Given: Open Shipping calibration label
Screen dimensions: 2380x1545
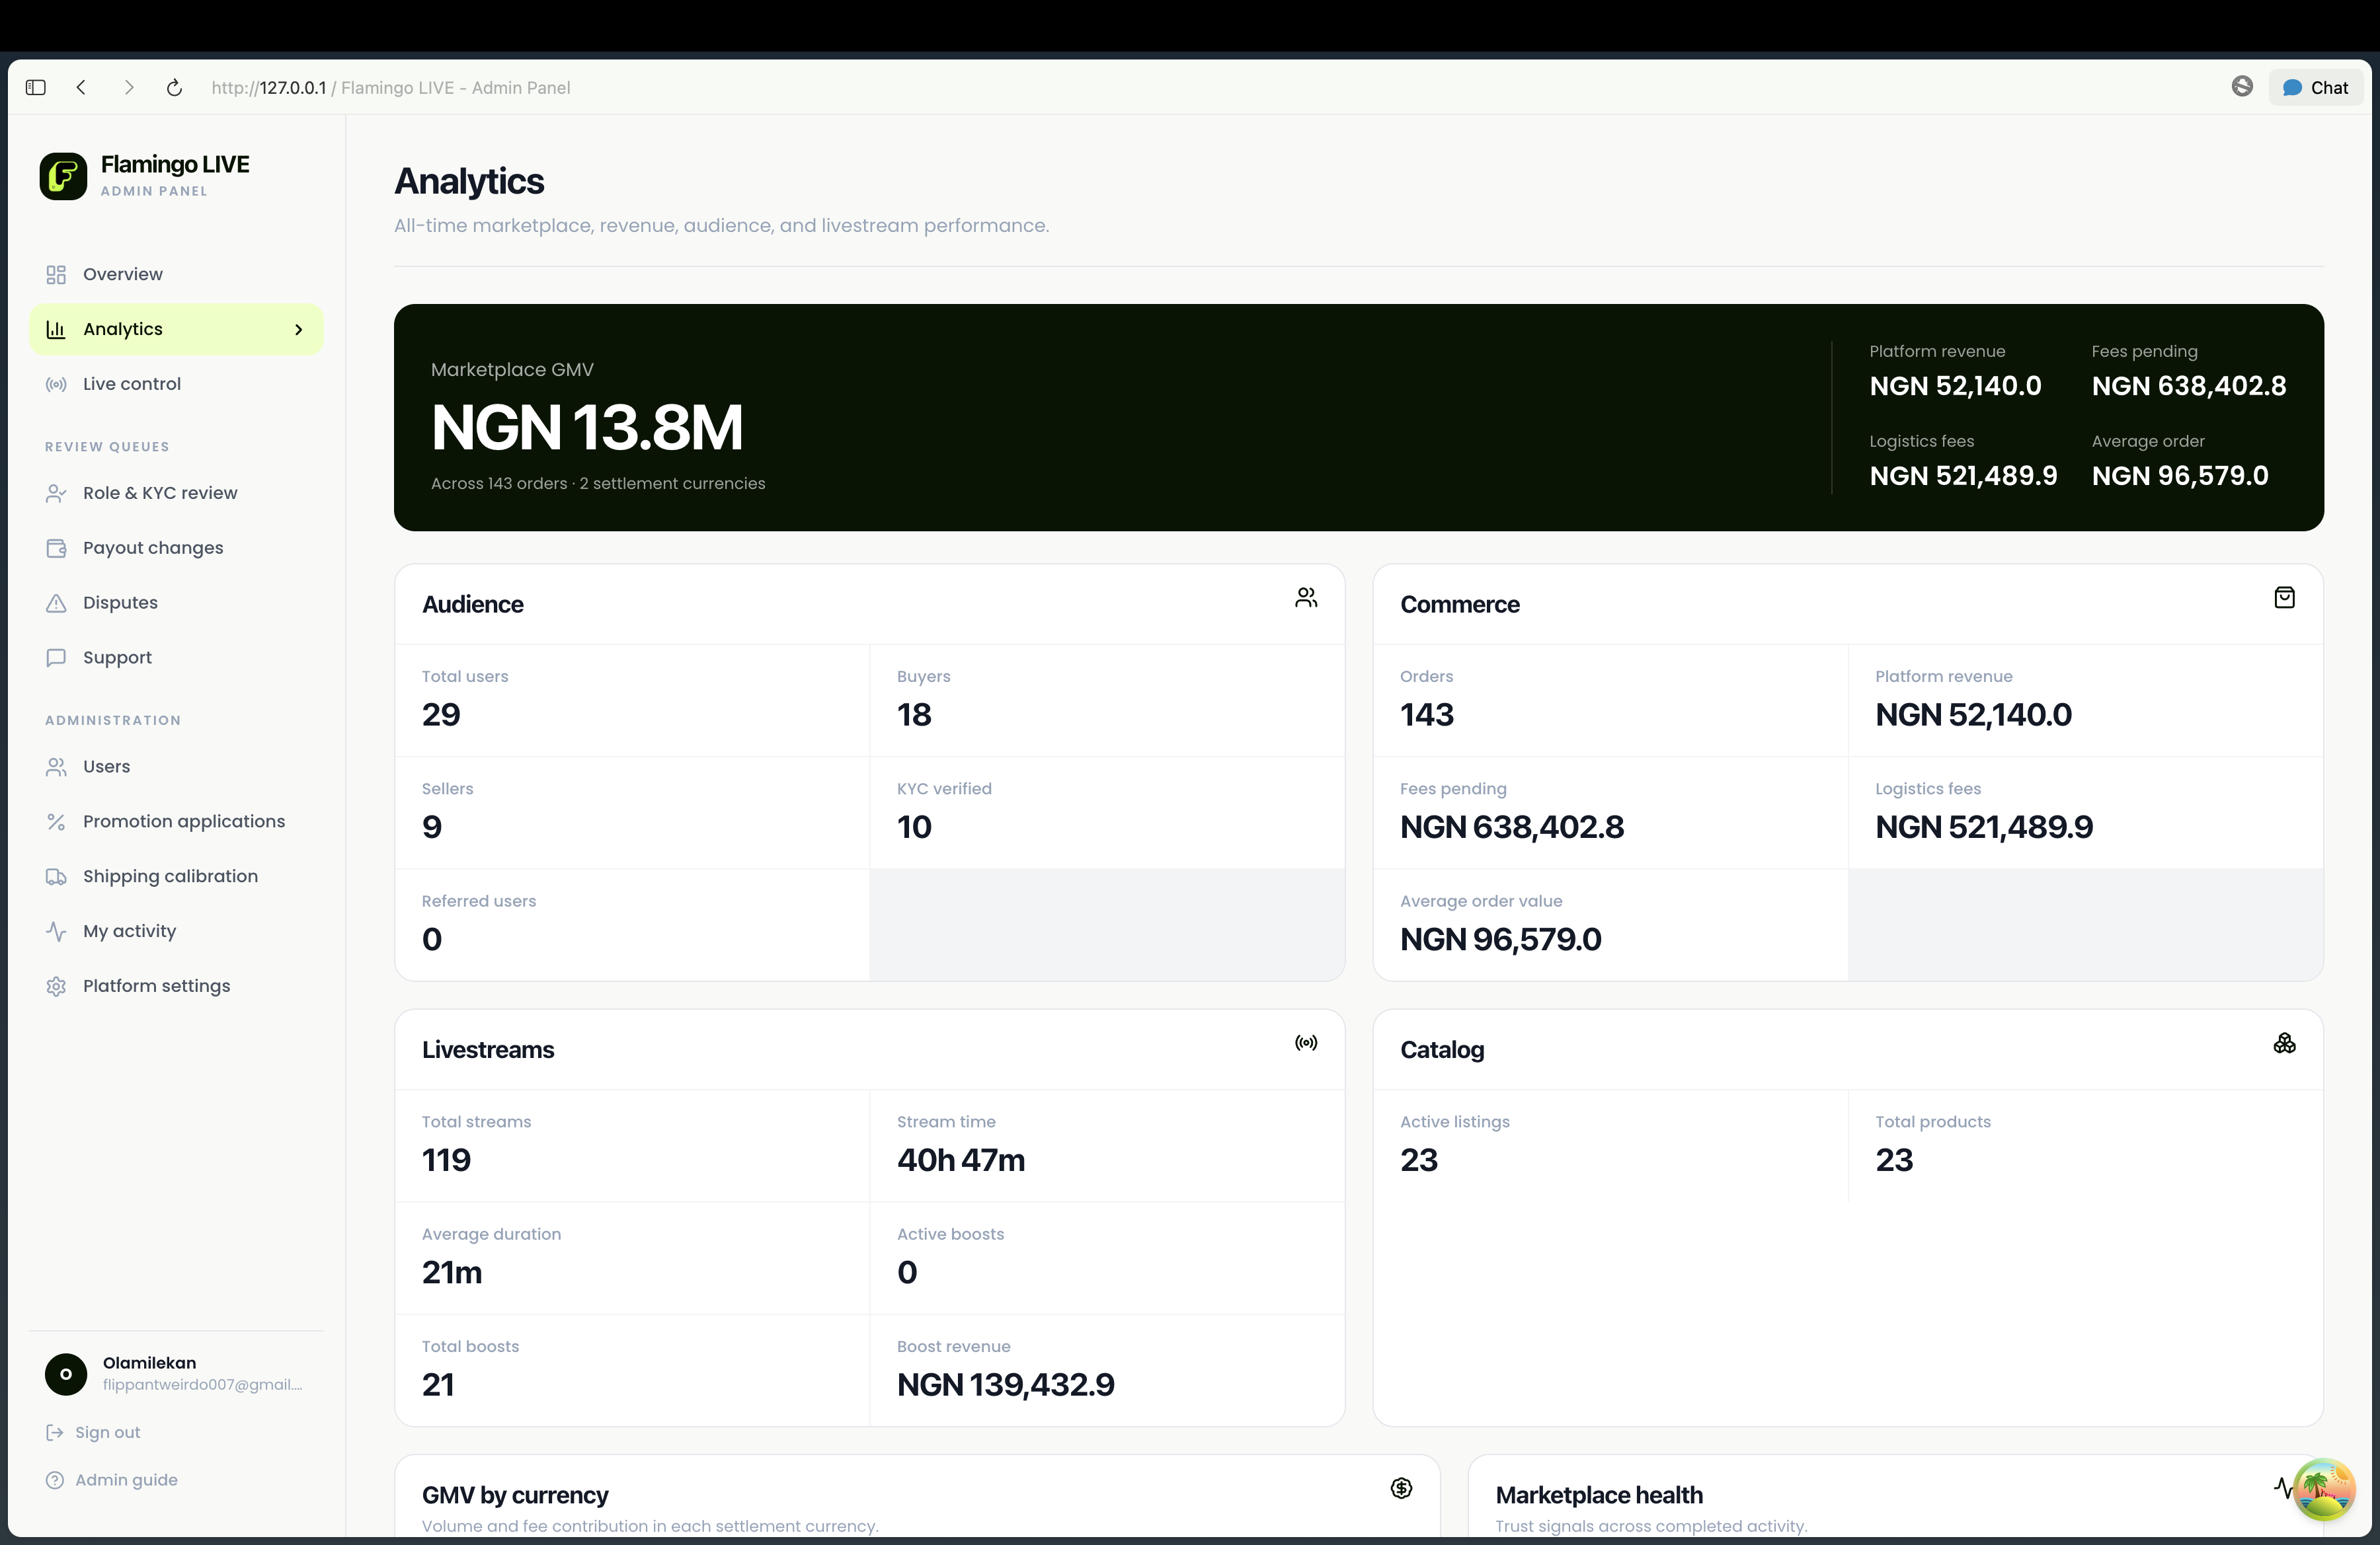Looking at the screenshot, I should tap(170, 876).
